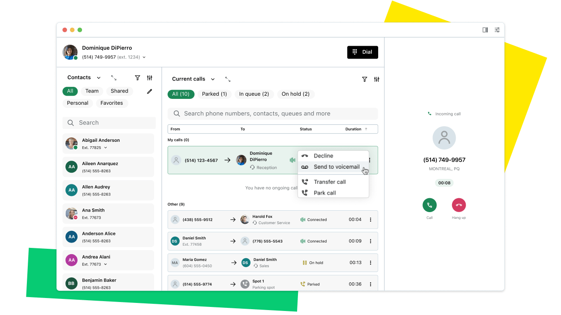Switch to the Parked (1) filter
Image resolution: width=561 pixels, height=315 pixels.
pos(214,94)
